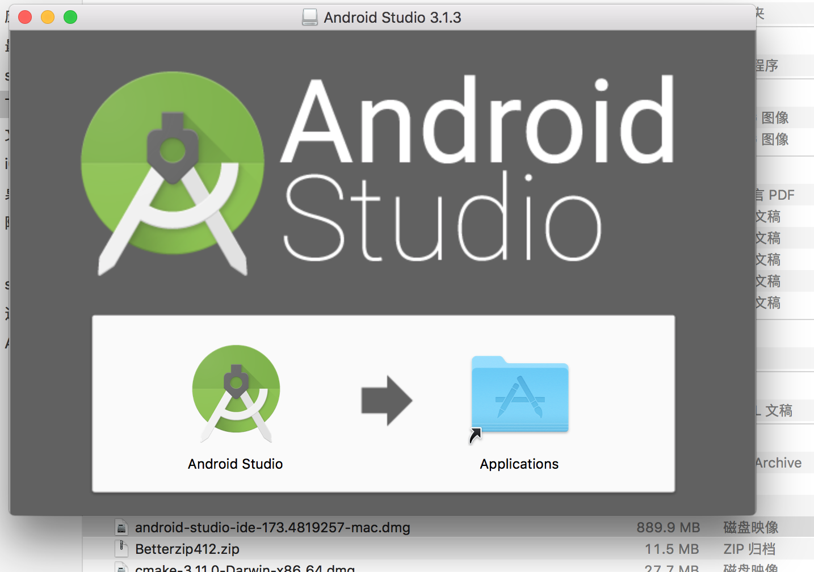Screen dimensions: 814x572
Task: Click the PDF kind cell in Finder
Action: click(x=775, y=195)
